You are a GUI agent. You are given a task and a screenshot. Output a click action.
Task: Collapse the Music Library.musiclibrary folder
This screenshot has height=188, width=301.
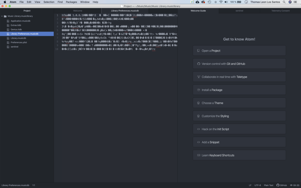coord(2,16)
